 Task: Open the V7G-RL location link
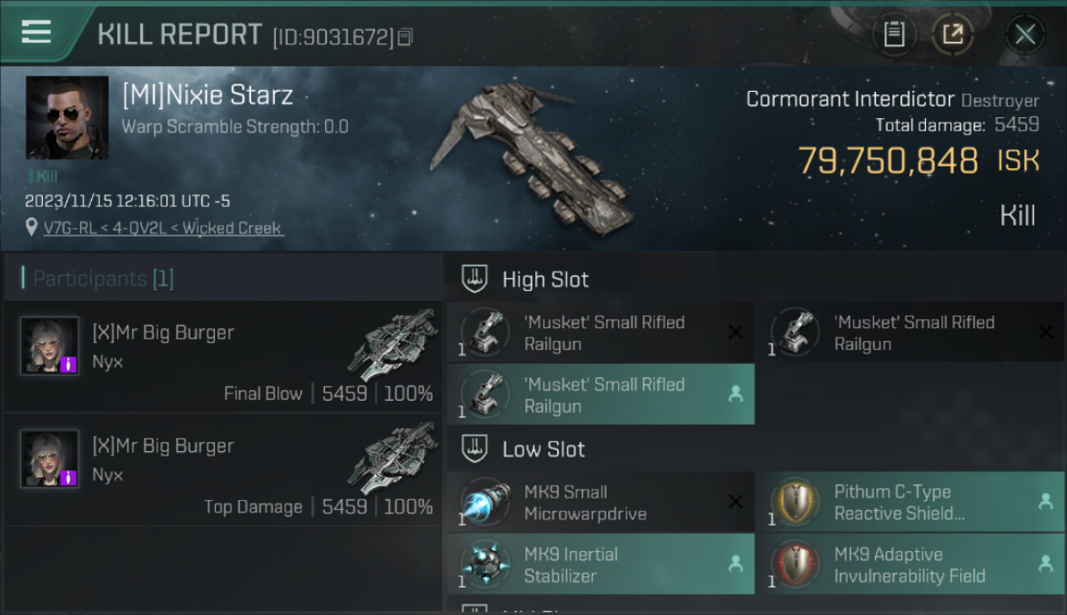(163, 228)
